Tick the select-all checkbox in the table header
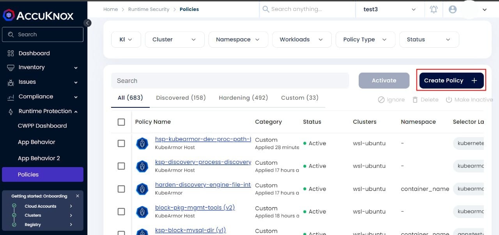499x235 pixels. 121,122
